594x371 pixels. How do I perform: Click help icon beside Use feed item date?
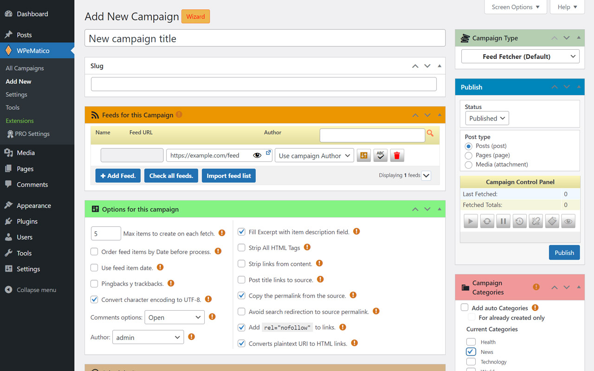(x=160, y=267)
